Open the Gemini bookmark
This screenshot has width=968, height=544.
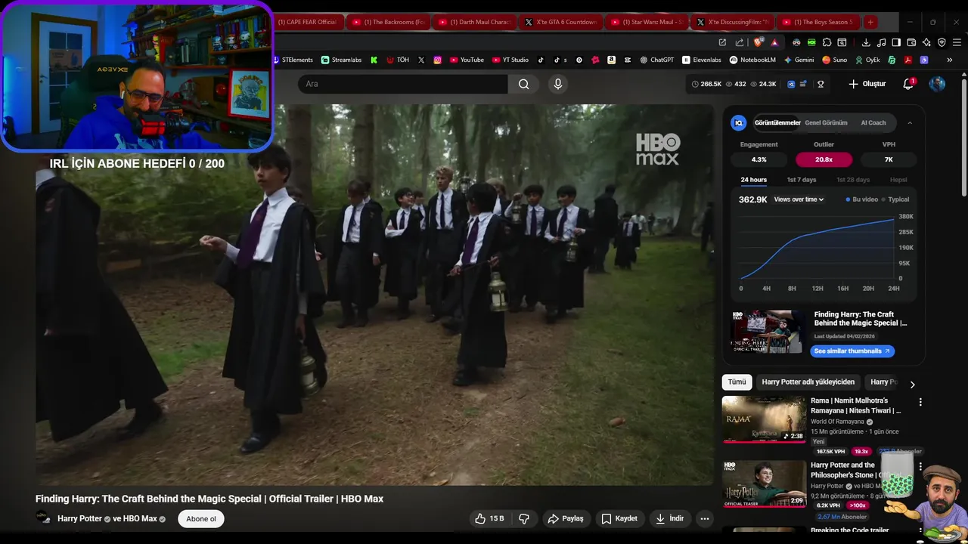[799, 60]
